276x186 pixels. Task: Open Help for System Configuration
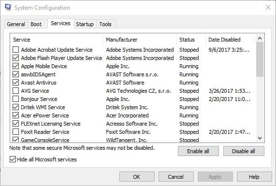(254, 177)
